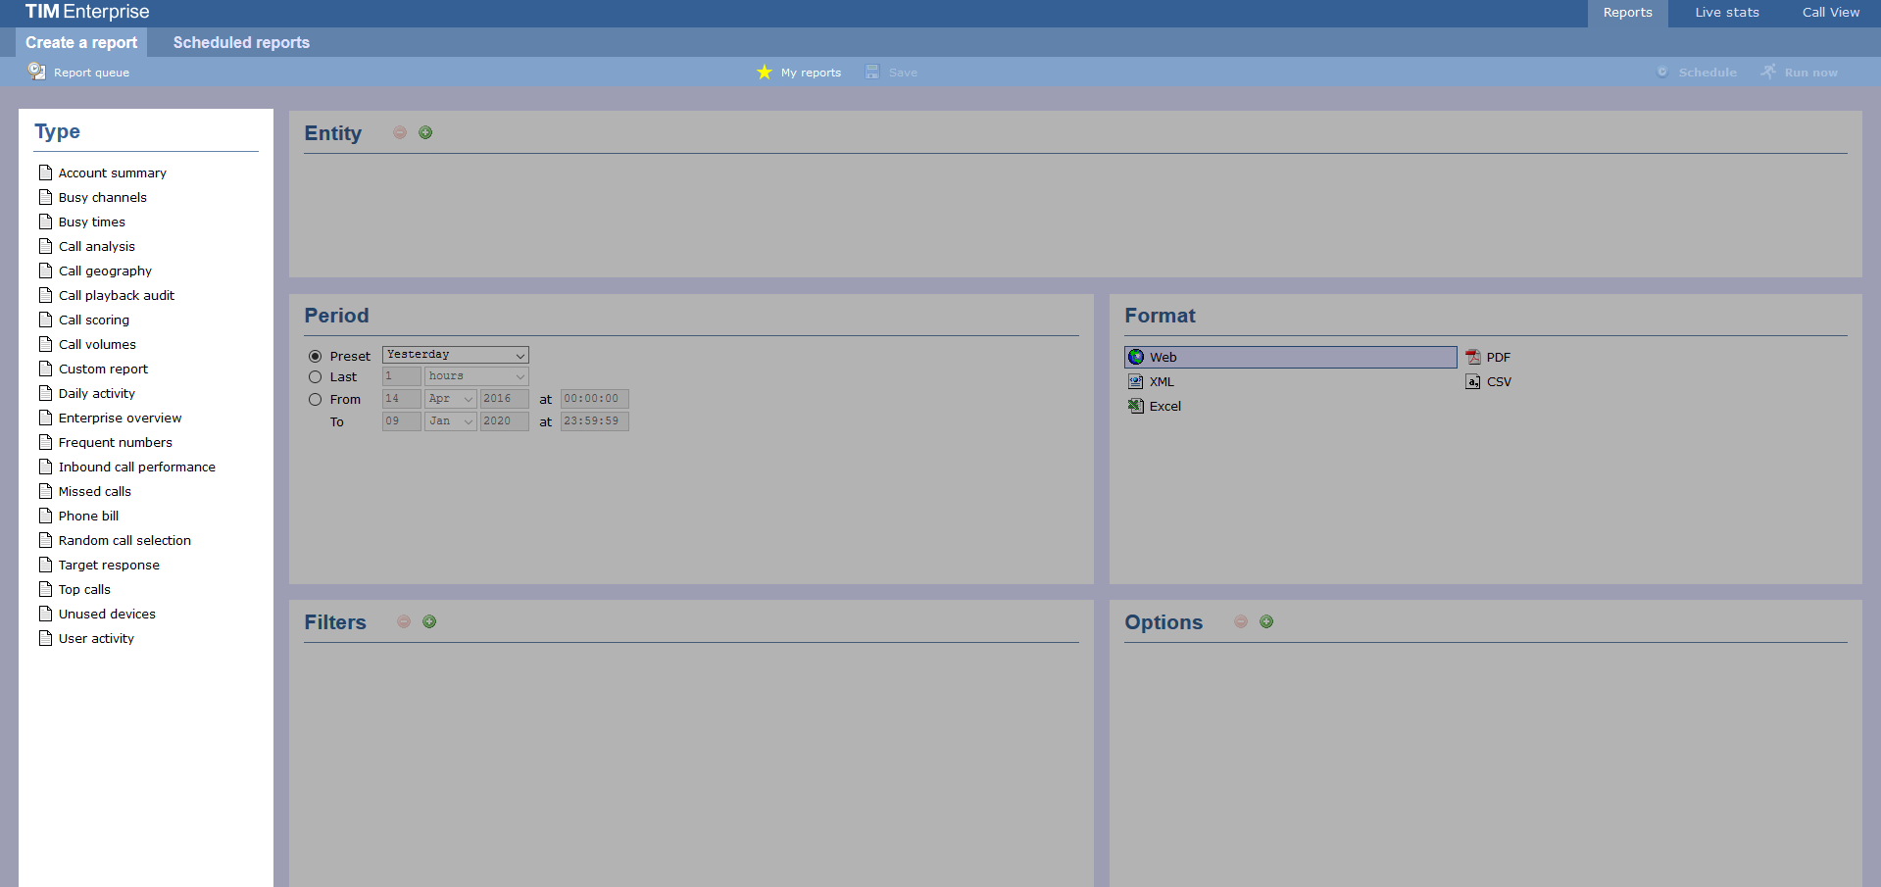Image resolution: width=1881 pixels, height=887 pixels.
Task: Open the Report queue icon
Action: [x=36, y=72]
